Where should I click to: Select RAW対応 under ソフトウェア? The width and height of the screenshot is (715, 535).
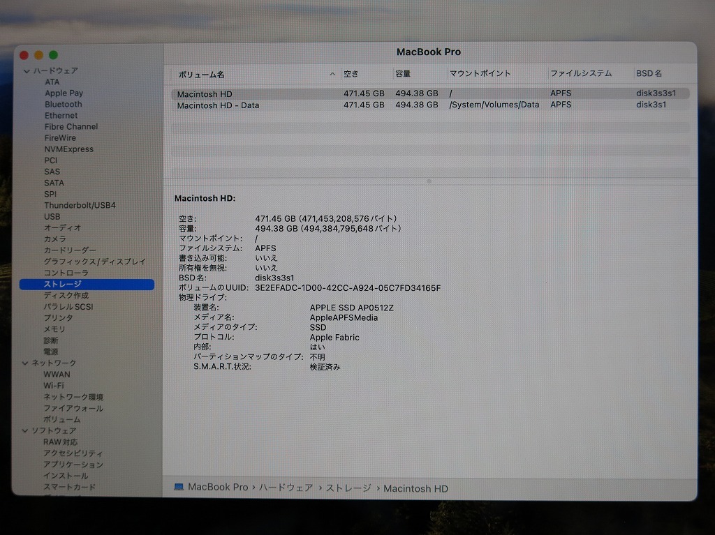coord(60,442)
